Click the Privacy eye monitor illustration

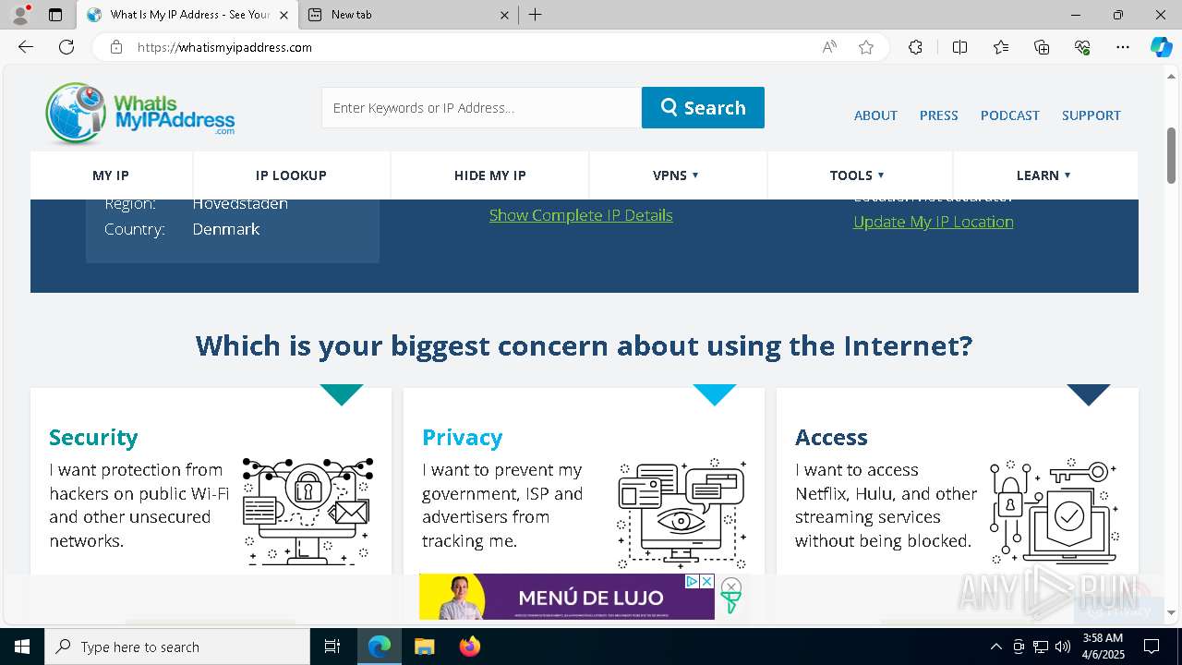681,514
